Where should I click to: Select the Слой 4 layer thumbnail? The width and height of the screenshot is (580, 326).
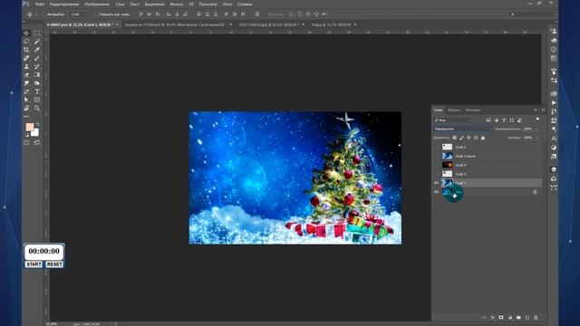[447, 165]
